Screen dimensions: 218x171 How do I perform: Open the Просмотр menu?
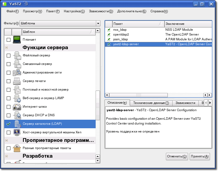click(x=33, y=11)
